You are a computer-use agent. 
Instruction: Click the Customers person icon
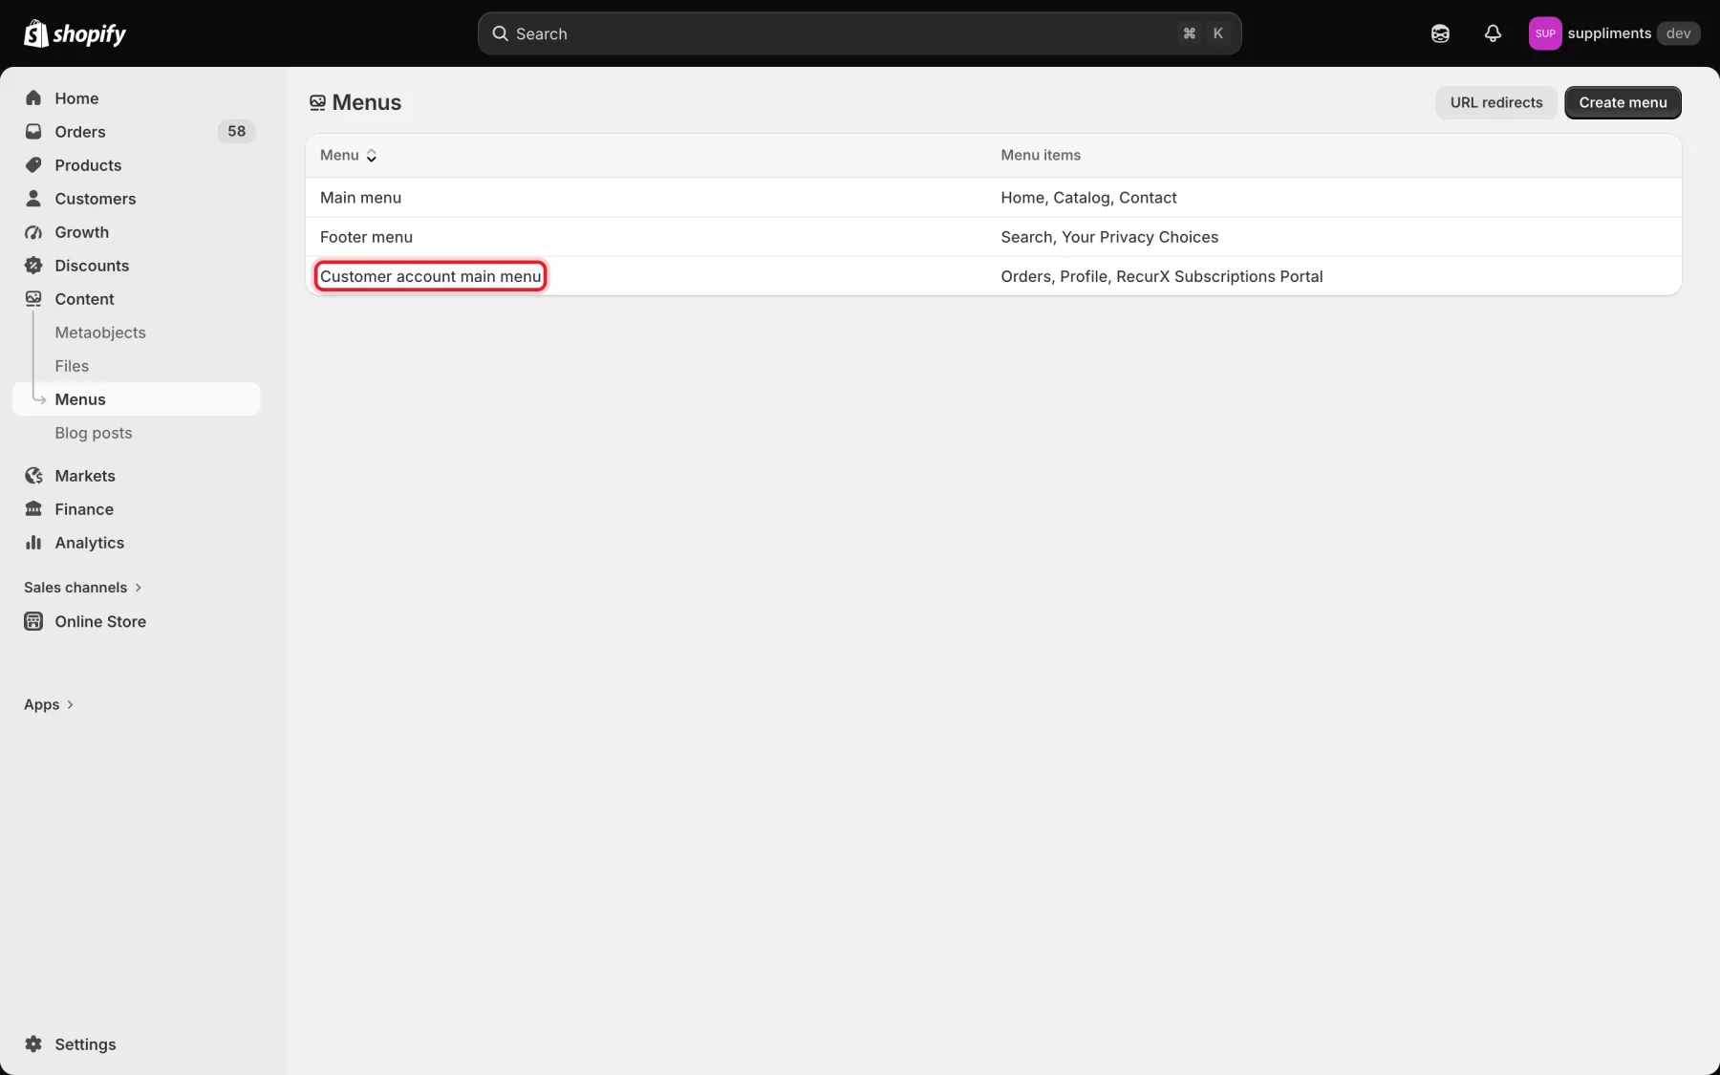point(33,199)
